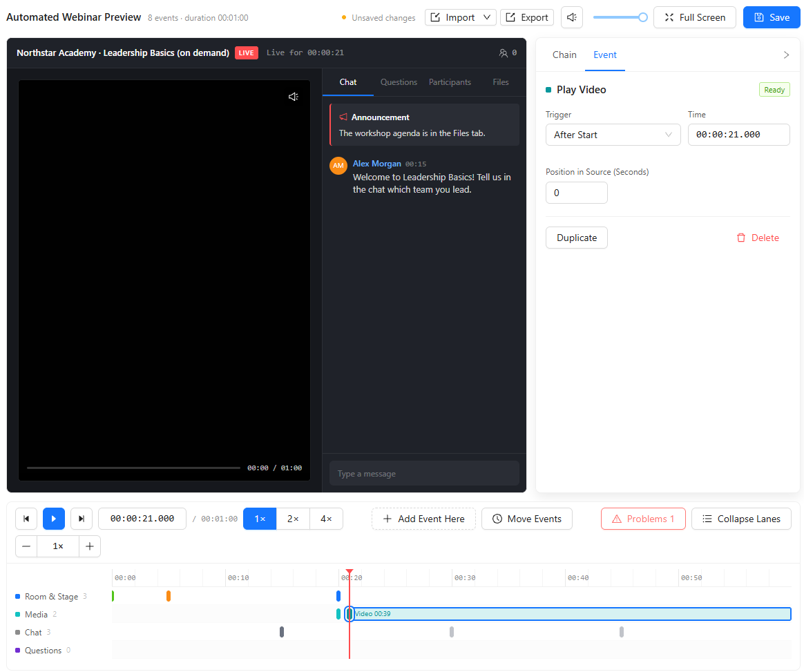
Task: Click the red LIVE badge
Action: 246,52
